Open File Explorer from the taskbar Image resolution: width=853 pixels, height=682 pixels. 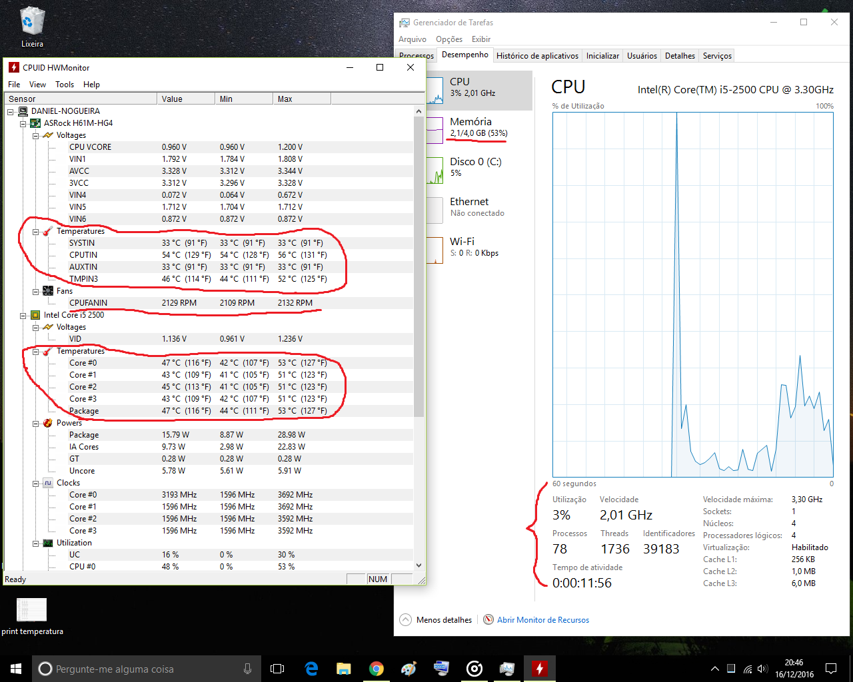pos(344,669)
